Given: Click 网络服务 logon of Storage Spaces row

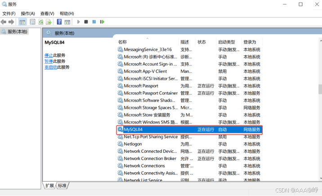Looking at the screenshot, I should (x=252, y=107).
